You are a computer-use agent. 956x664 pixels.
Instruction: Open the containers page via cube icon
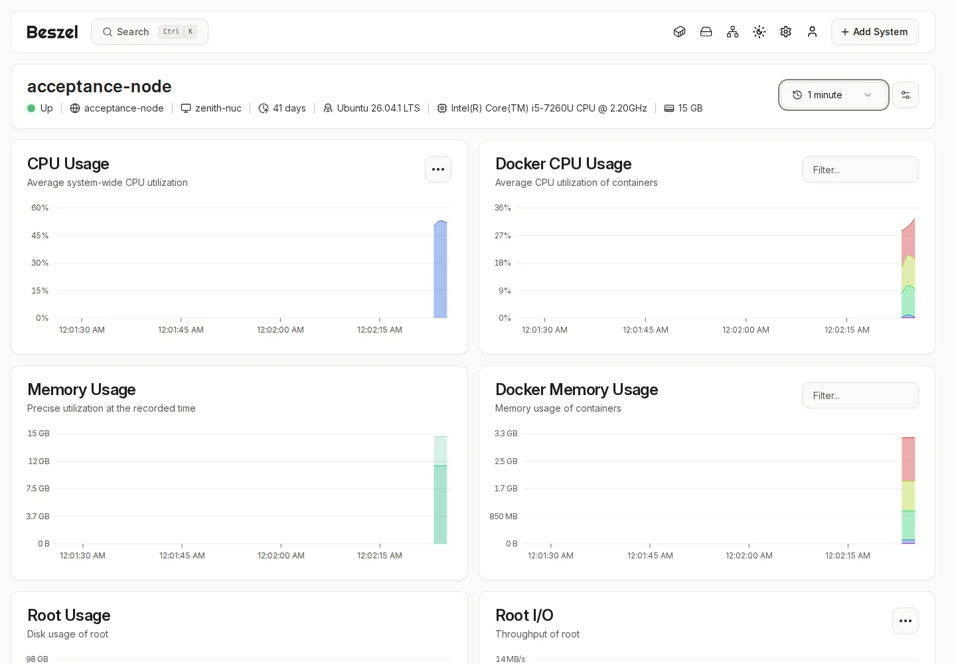(679, 32)
